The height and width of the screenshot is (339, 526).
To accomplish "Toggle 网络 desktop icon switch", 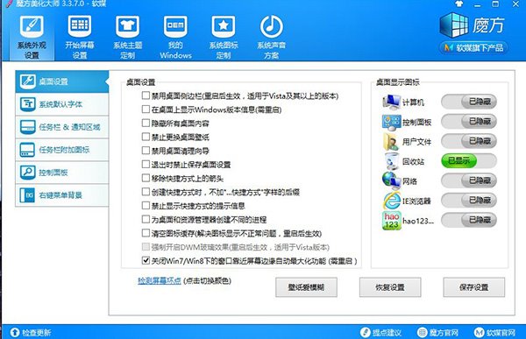I will pyautogui.click(x=469, y=180).
